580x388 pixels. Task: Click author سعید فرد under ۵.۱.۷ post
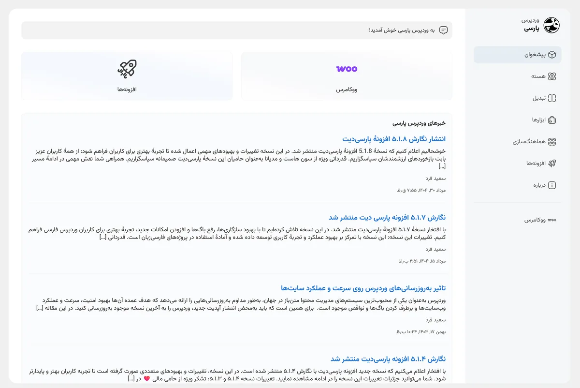coord(435,249)
